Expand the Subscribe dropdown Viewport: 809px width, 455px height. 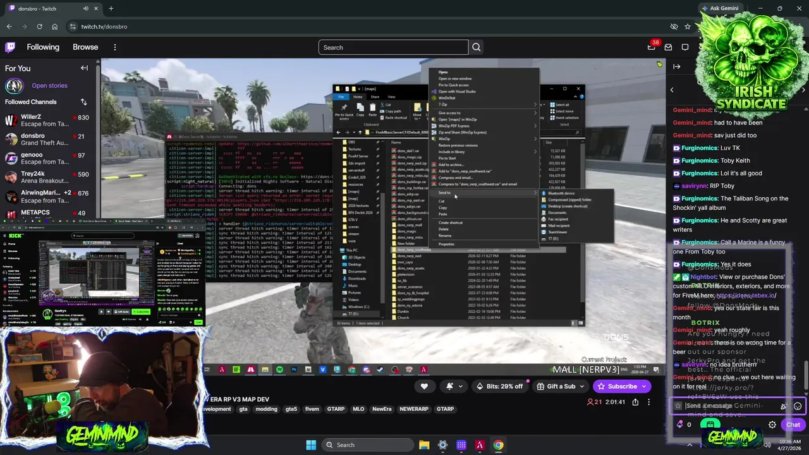(x=644, y=386)
